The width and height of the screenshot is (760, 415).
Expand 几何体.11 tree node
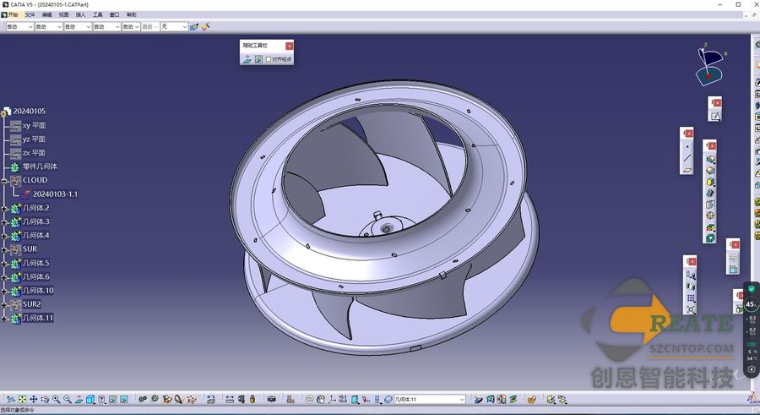pyautogui.click(x=4, y=319)
